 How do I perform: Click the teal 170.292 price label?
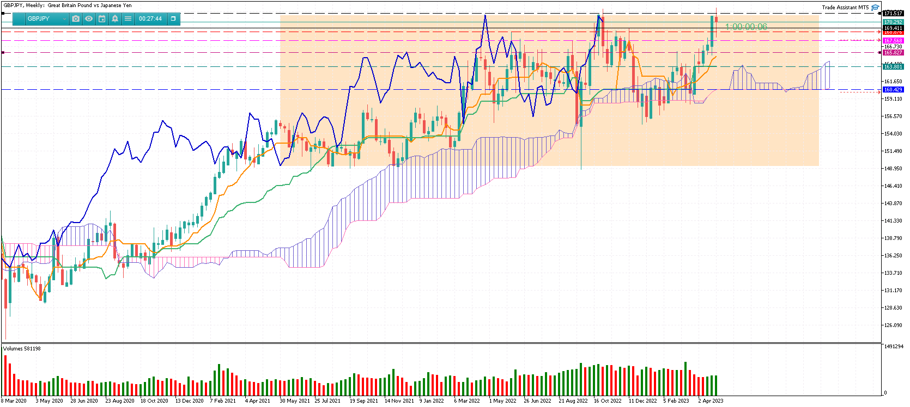(893, 22)
